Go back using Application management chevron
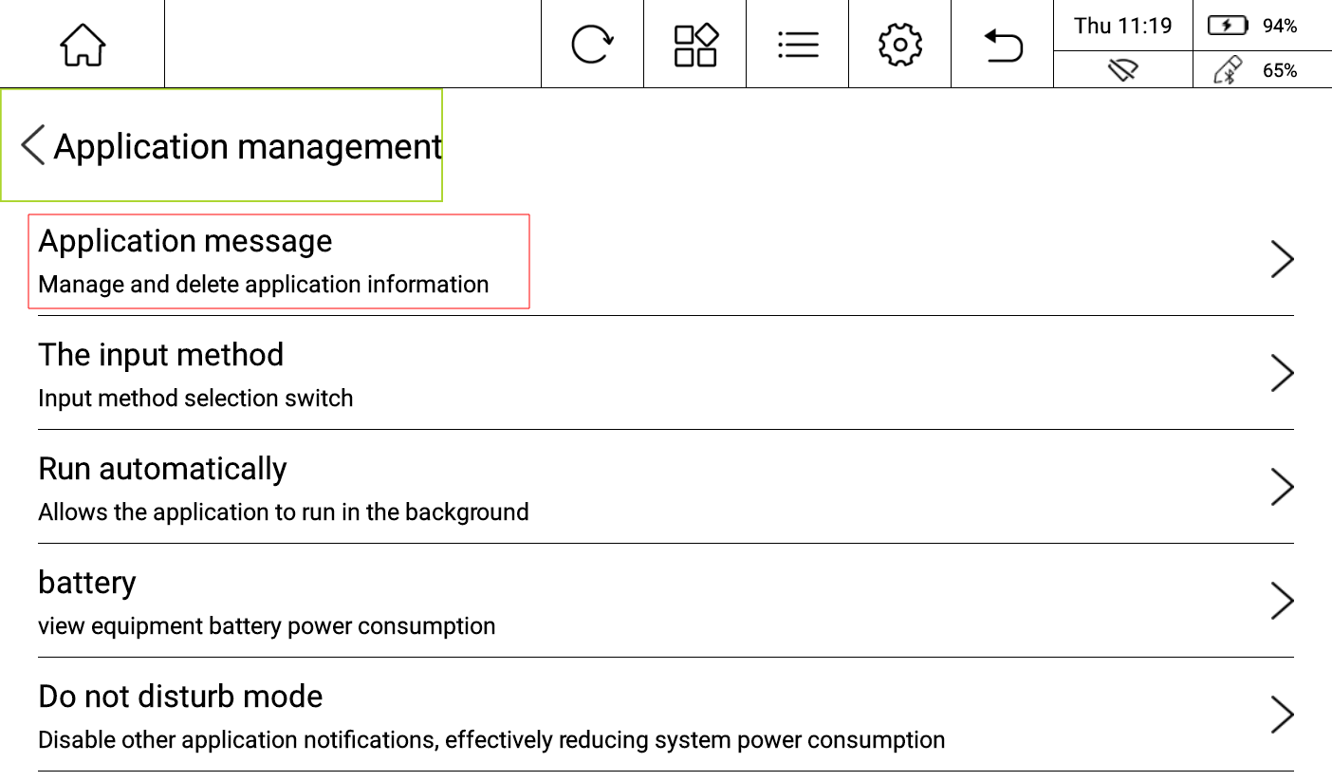This screenshot has width=1332, height=781. [x=33, y=146]
